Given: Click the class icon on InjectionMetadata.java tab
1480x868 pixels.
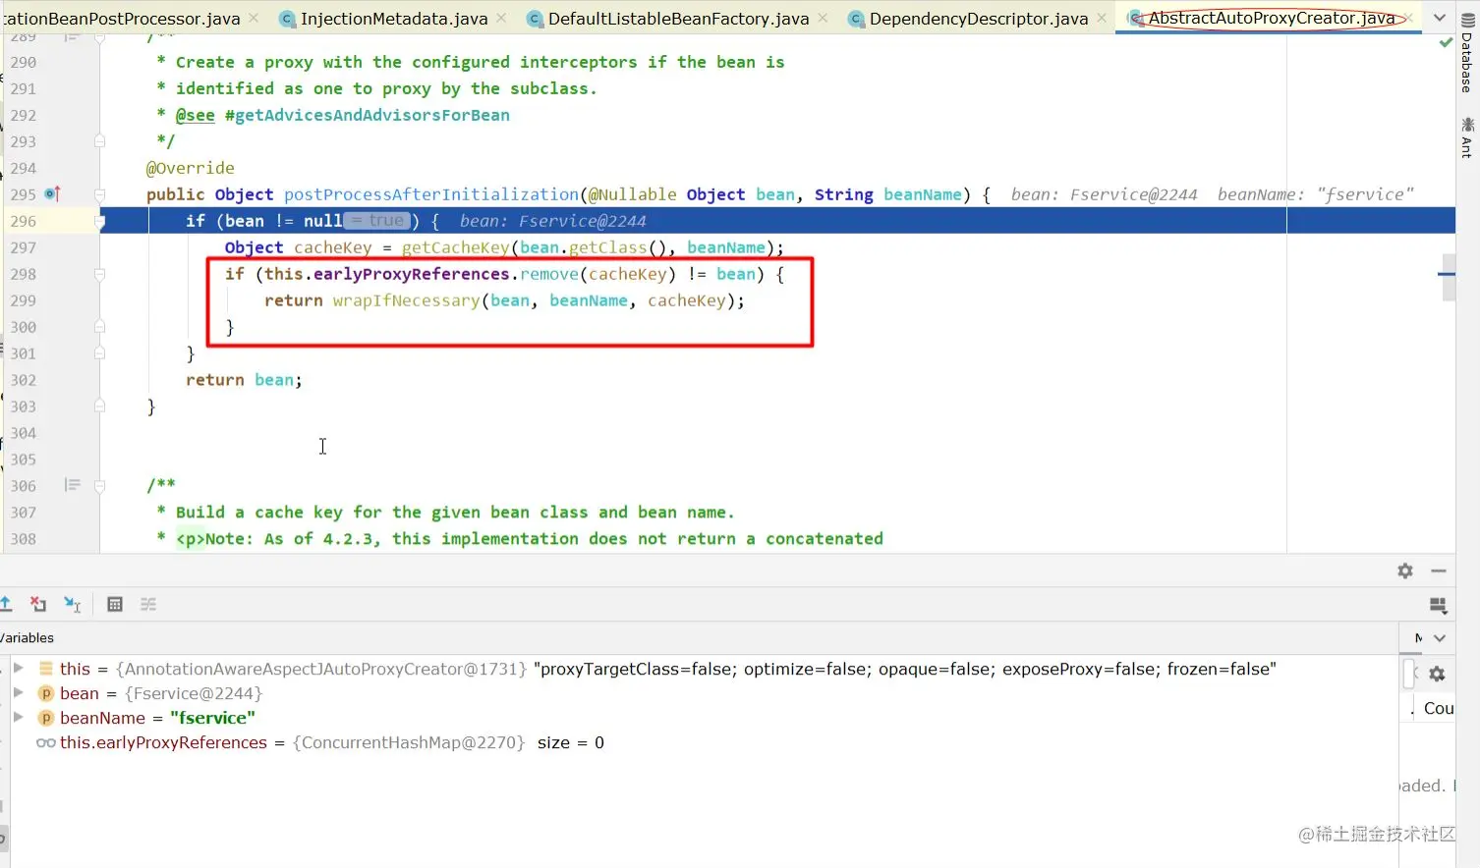Looking at the screenshot, I should click(x=288, y=19).
